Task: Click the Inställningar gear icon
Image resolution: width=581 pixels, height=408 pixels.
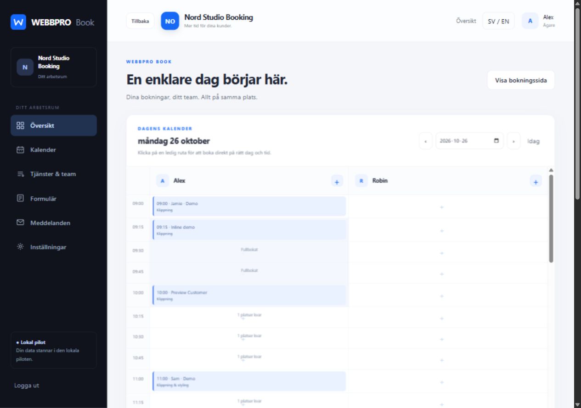Action: (x=20, y=246)
